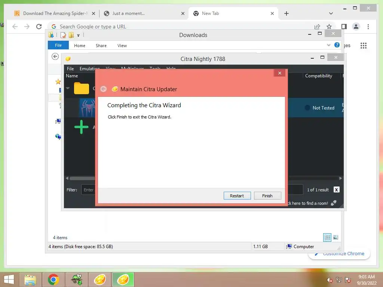
Task: Toggle the Chrome side panel icon
Action: [344, 27]
